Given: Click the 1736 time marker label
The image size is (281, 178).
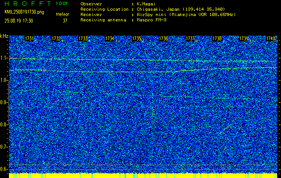Looking at the screenshot, I should pyautogui.click(x=163, y=39).
